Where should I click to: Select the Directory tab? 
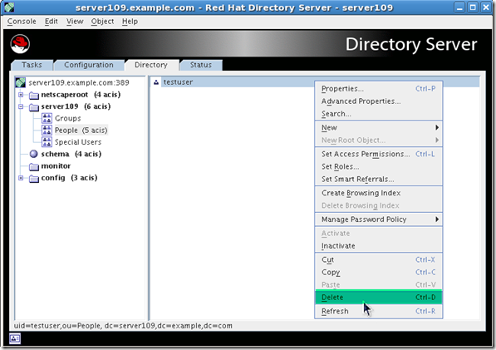click(151, 65)
